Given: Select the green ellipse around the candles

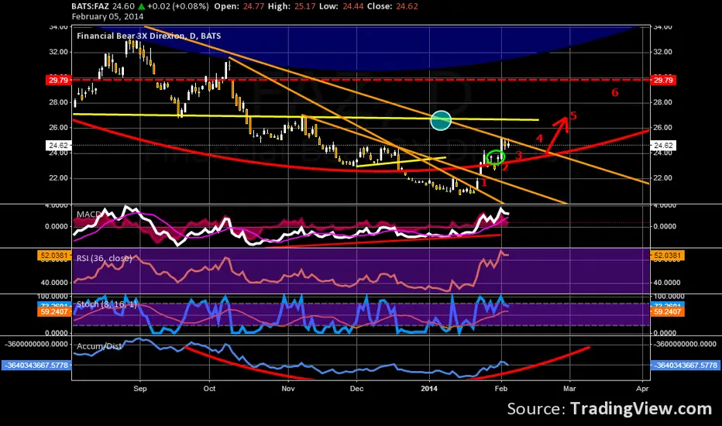Looking at the screenshot, I should coord(496,157).
